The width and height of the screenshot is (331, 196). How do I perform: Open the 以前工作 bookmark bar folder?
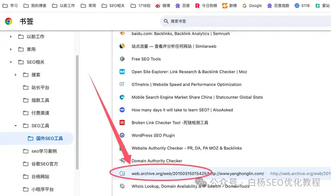[x=63, y=6]
